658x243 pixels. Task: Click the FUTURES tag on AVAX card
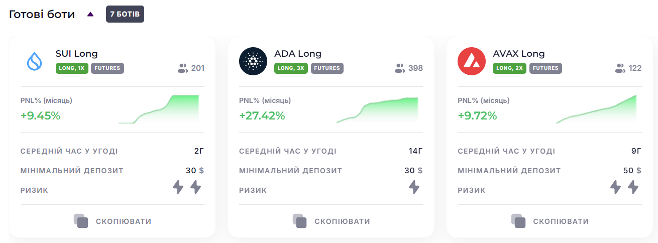tap(545, 68)
